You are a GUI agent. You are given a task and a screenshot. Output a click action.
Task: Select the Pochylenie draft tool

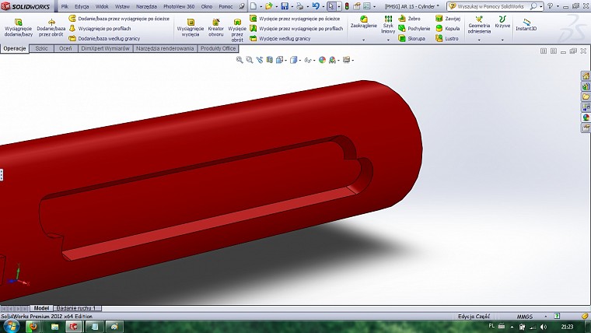tap(414, 28)
